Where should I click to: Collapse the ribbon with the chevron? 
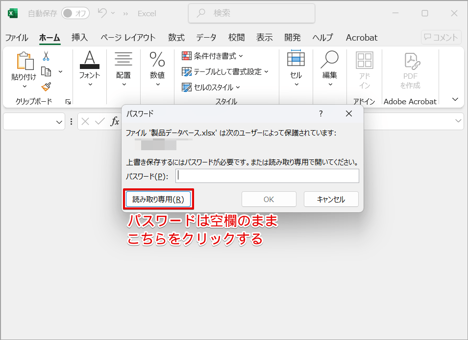[x=455, y=99]
